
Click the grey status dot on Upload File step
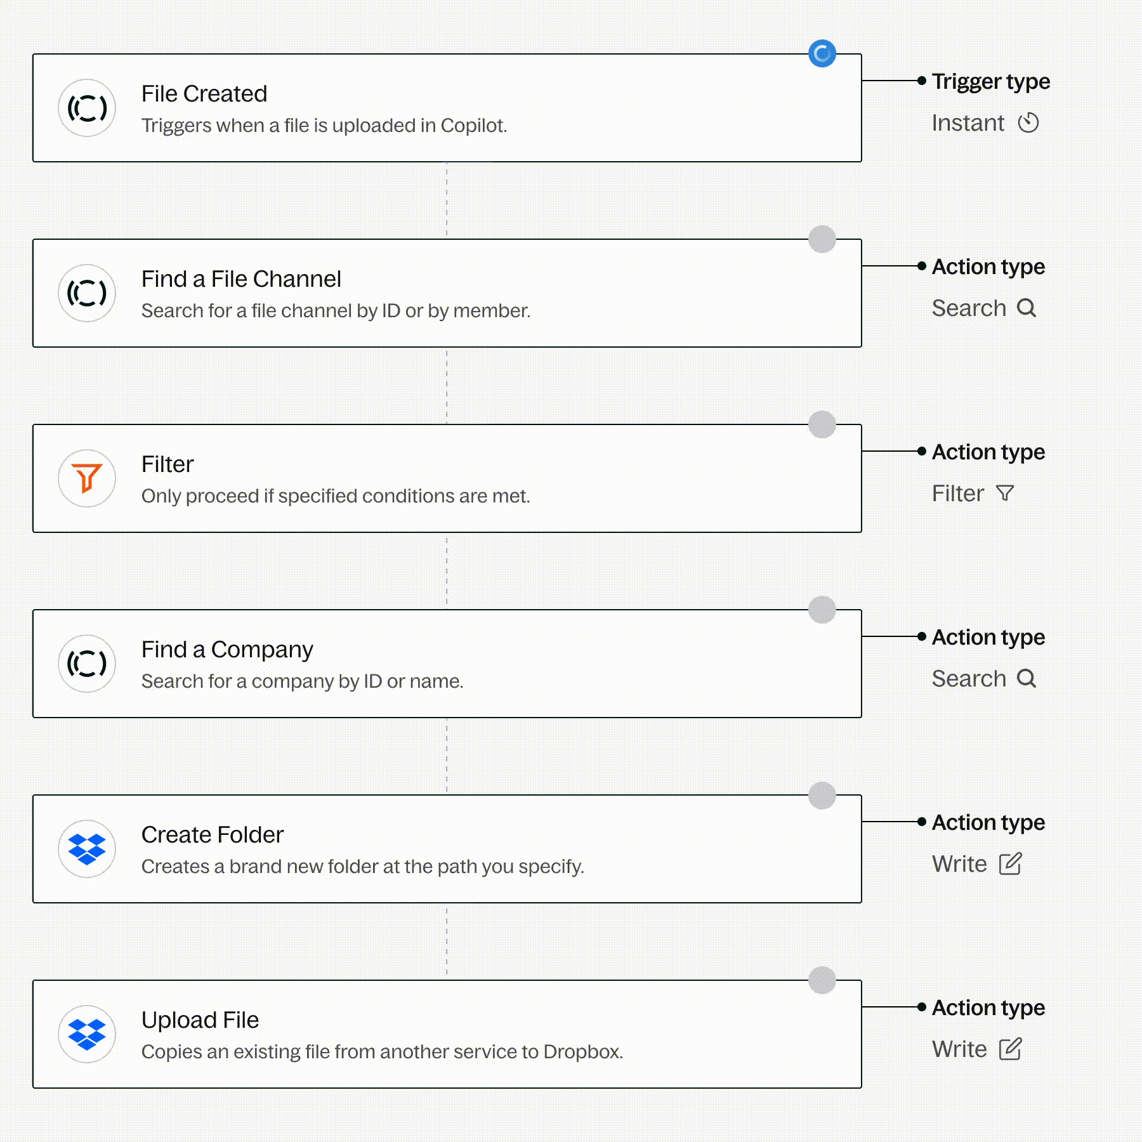pos(822,980)
